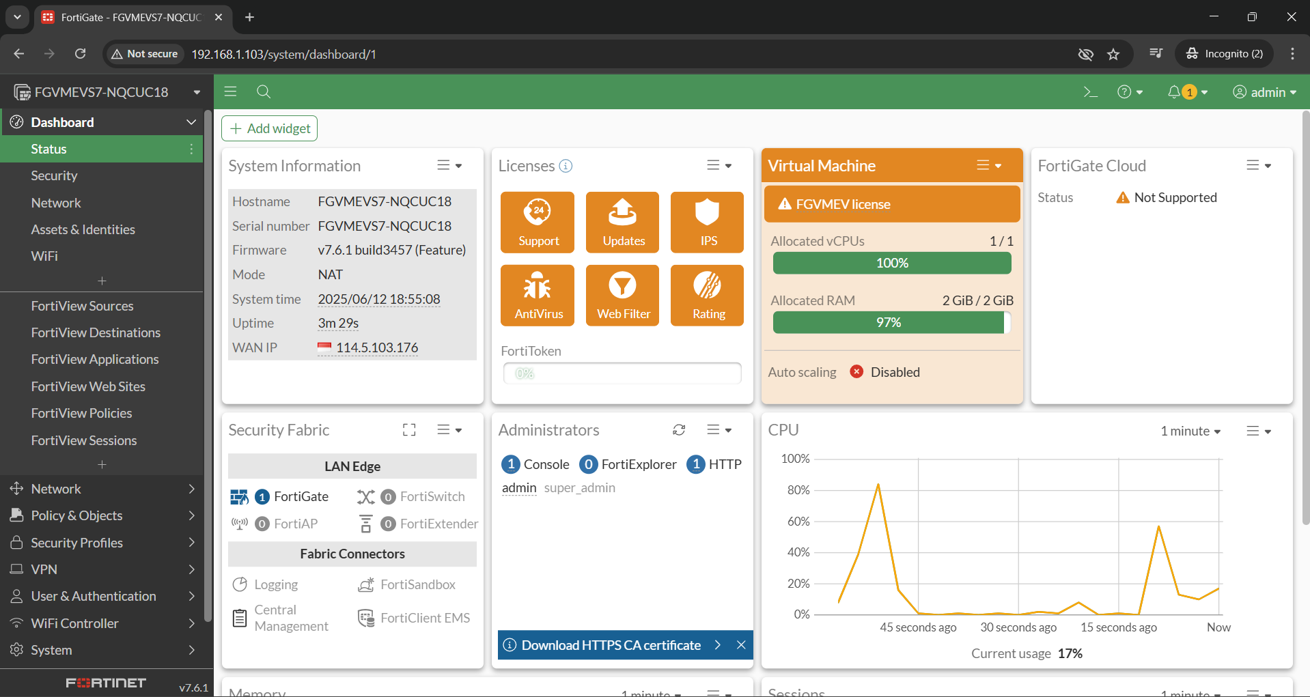Click the search magnifier icon

click(264, 91)
